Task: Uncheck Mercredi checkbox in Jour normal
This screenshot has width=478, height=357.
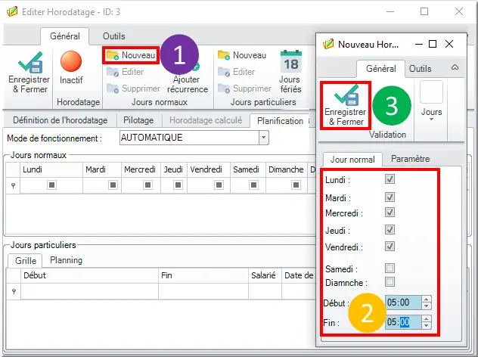Action: pos(390,213)
